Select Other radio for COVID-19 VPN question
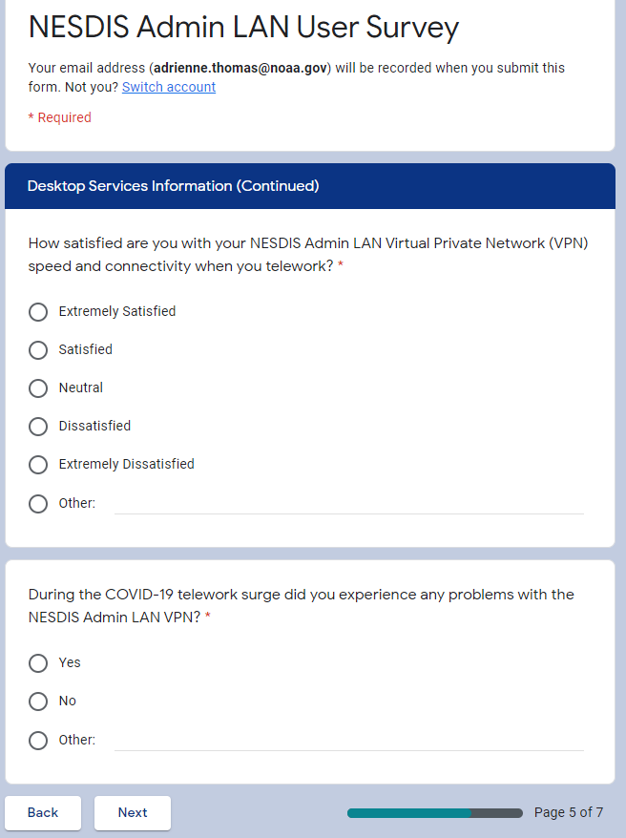Viewport: 626px width, 838px height. (38, 740)
